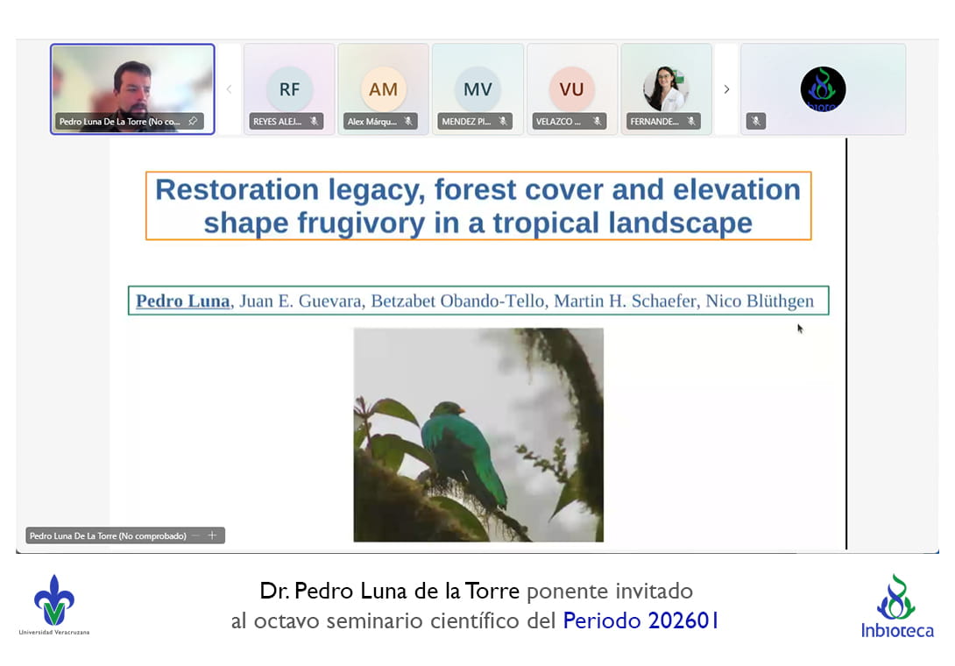The image size is (955, 666).
Task: Click muted mic icon on MENDEZ tile
Action: (503, 122)
